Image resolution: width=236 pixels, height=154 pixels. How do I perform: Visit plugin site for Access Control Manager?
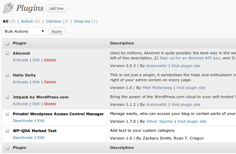point(192,121)
